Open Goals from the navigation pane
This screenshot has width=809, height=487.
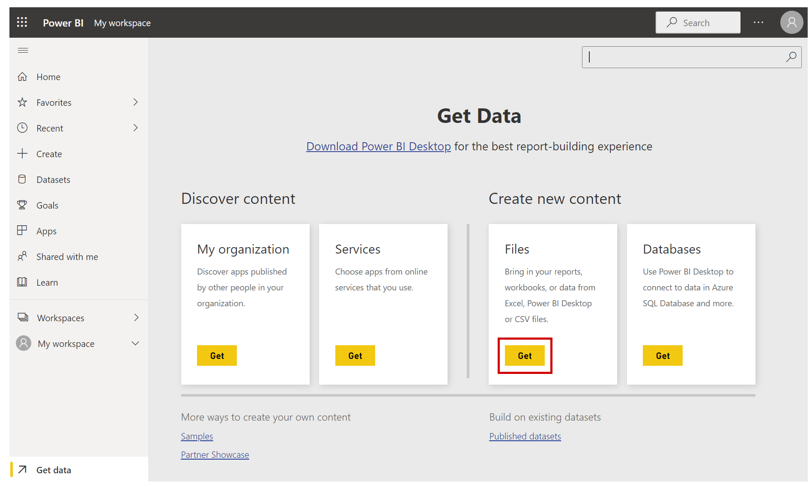[47, 205]
